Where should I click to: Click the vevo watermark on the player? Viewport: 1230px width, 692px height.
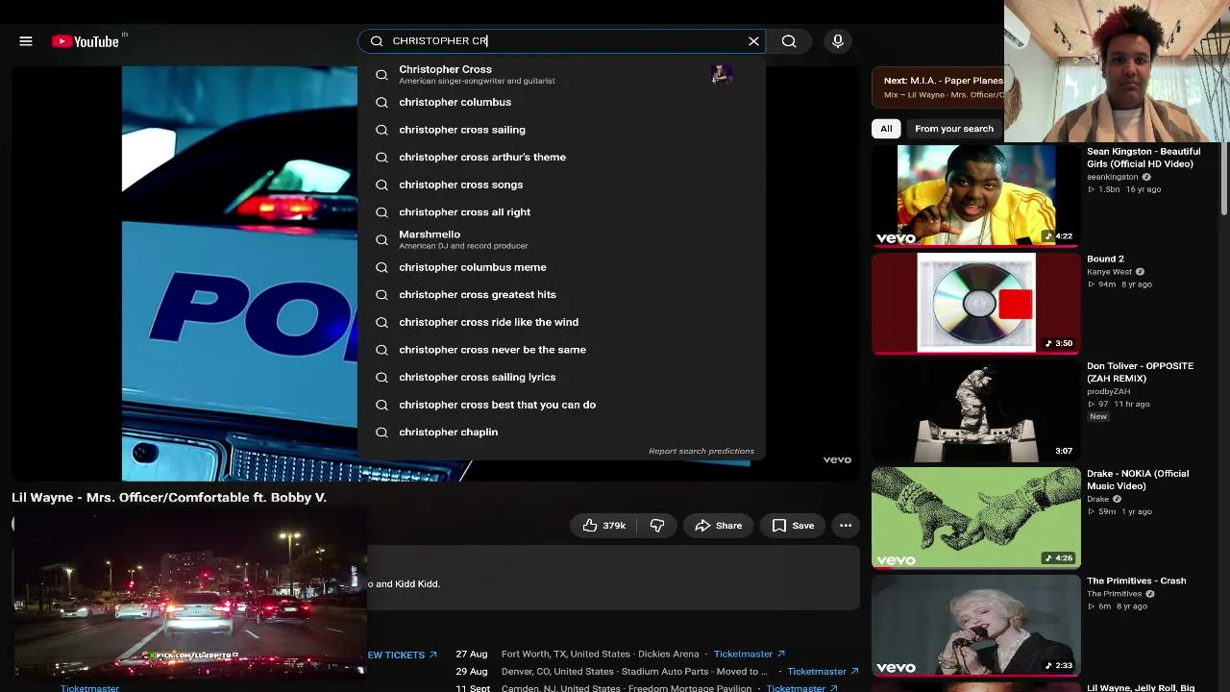pos(837,460)
